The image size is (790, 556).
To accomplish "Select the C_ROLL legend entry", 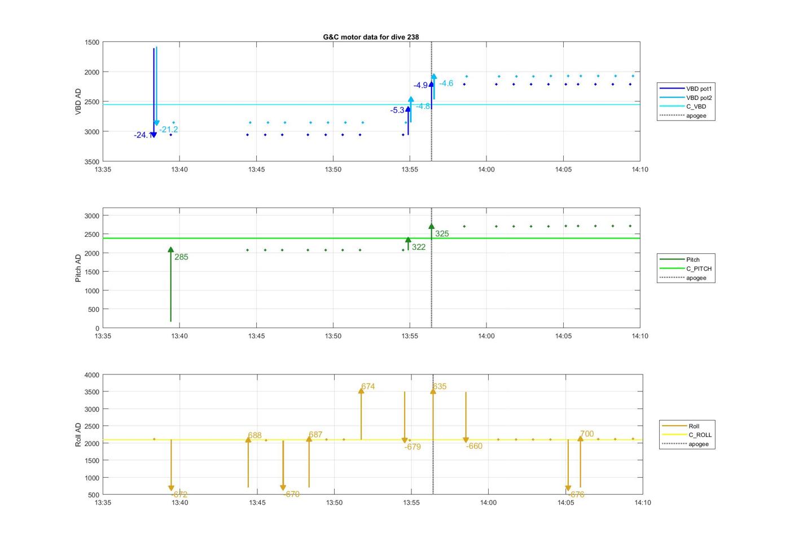I will pos(688,435).
